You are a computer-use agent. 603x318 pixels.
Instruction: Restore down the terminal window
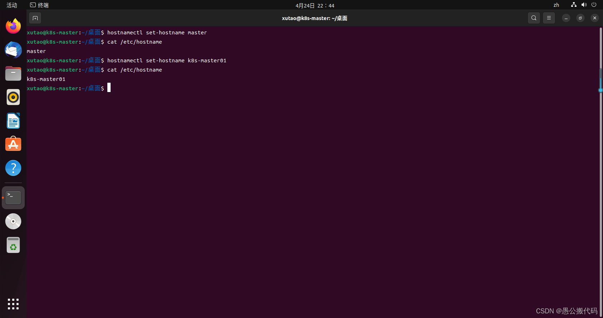point(580,18)
